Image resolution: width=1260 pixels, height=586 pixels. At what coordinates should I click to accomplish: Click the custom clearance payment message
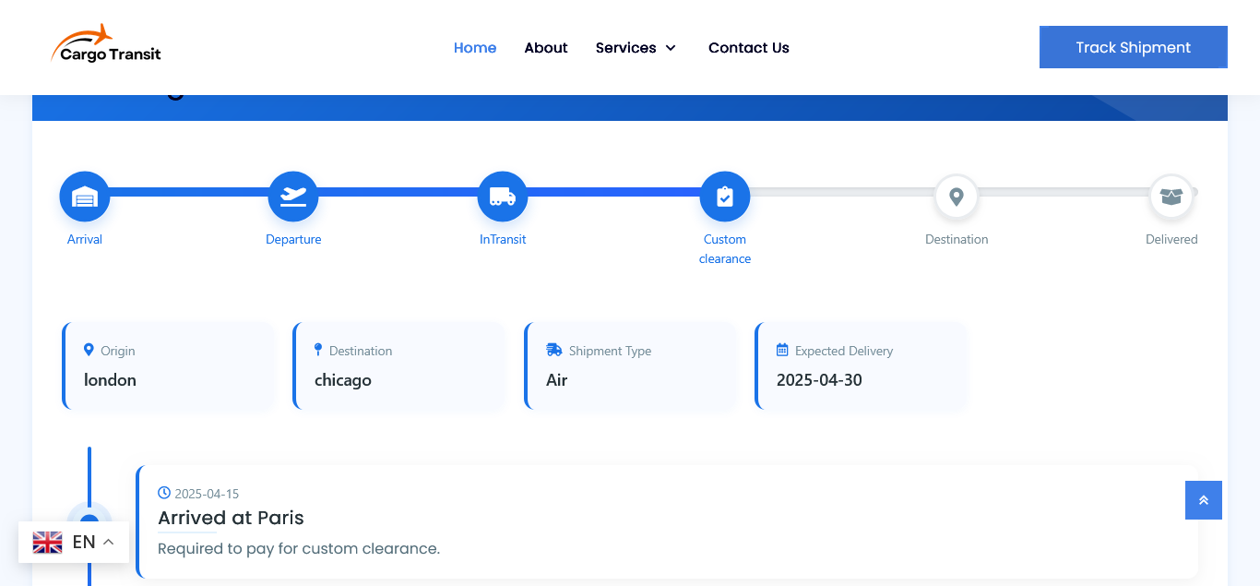click(x=299, y=548)
